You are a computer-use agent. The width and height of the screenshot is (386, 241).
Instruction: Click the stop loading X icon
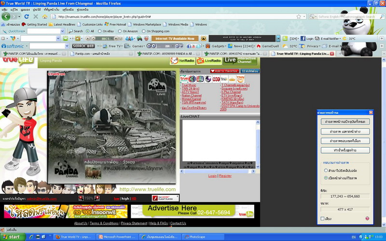click(36, 16)
